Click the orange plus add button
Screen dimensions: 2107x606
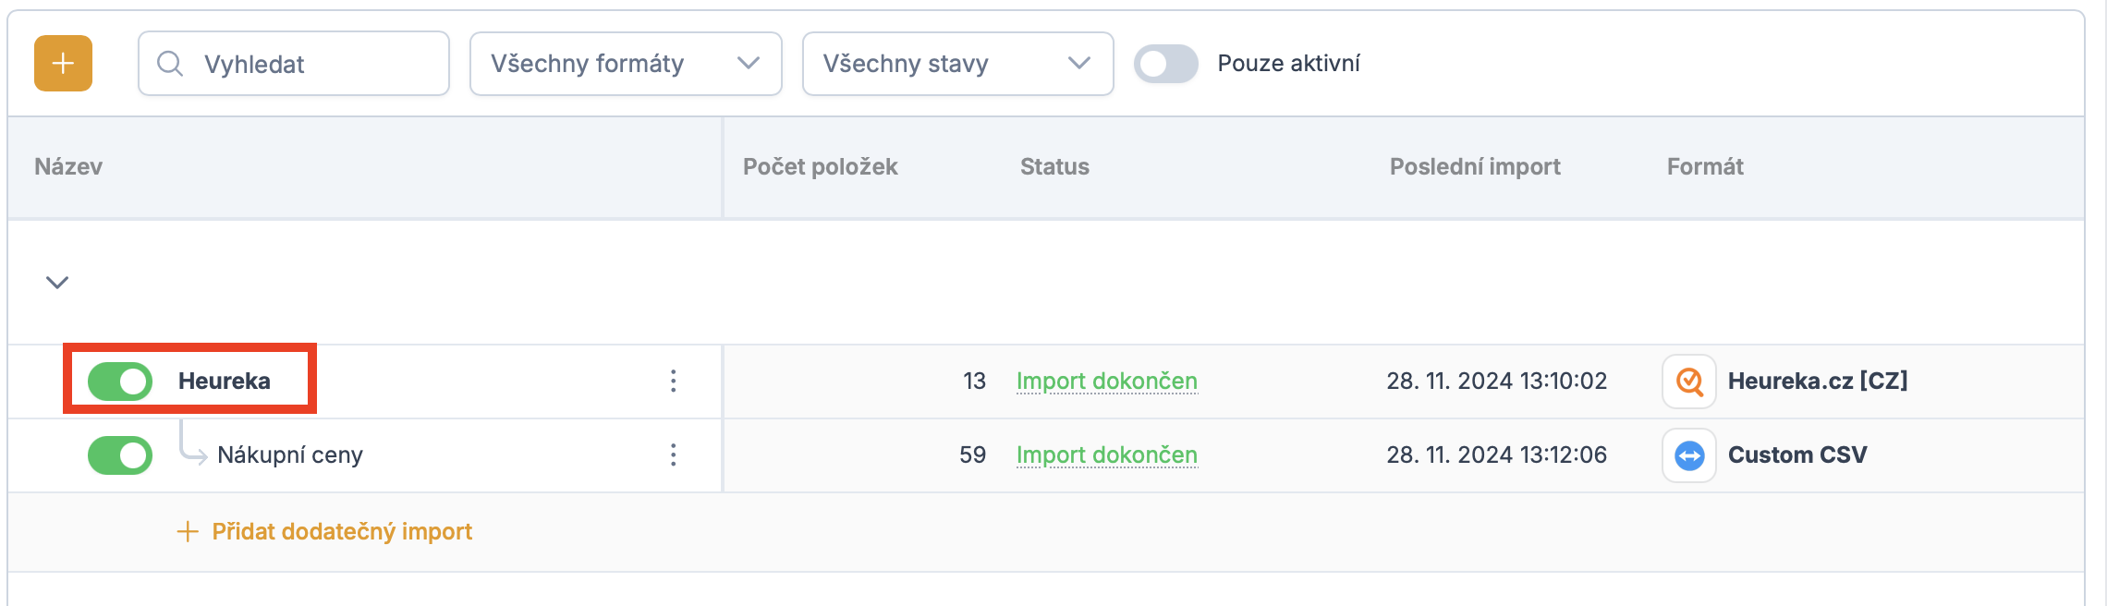pos(63,64)
